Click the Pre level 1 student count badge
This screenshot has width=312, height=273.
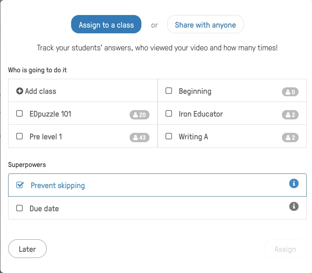click(139, 138)
